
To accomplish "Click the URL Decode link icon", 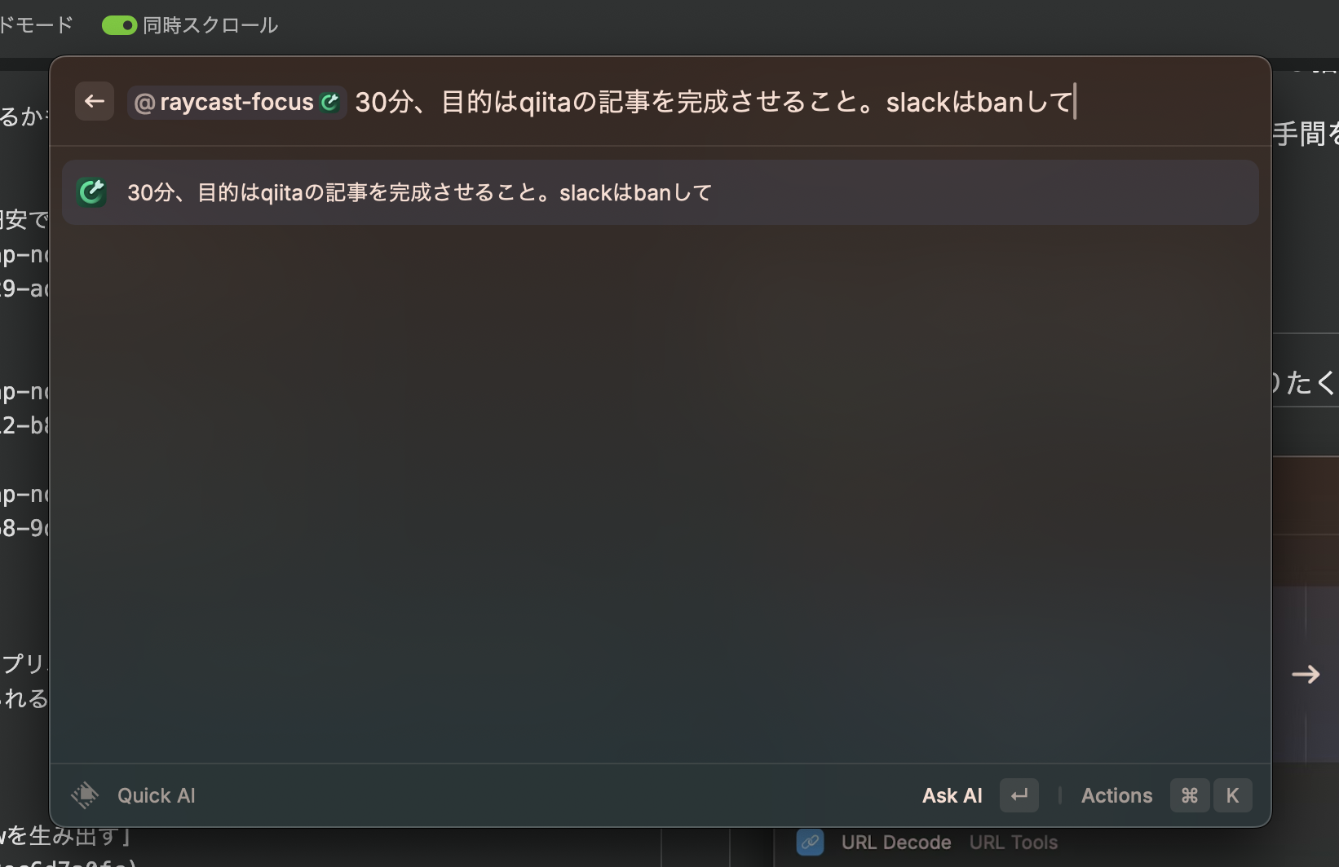I will (x=810, y=843).
